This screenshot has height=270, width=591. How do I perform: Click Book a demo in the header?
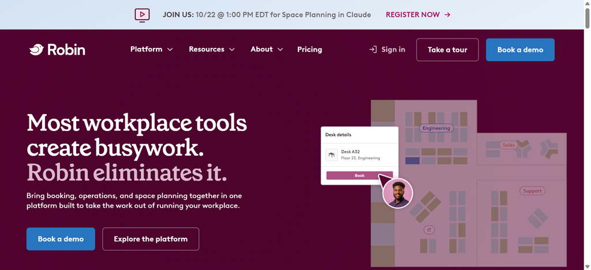(520, 50)
